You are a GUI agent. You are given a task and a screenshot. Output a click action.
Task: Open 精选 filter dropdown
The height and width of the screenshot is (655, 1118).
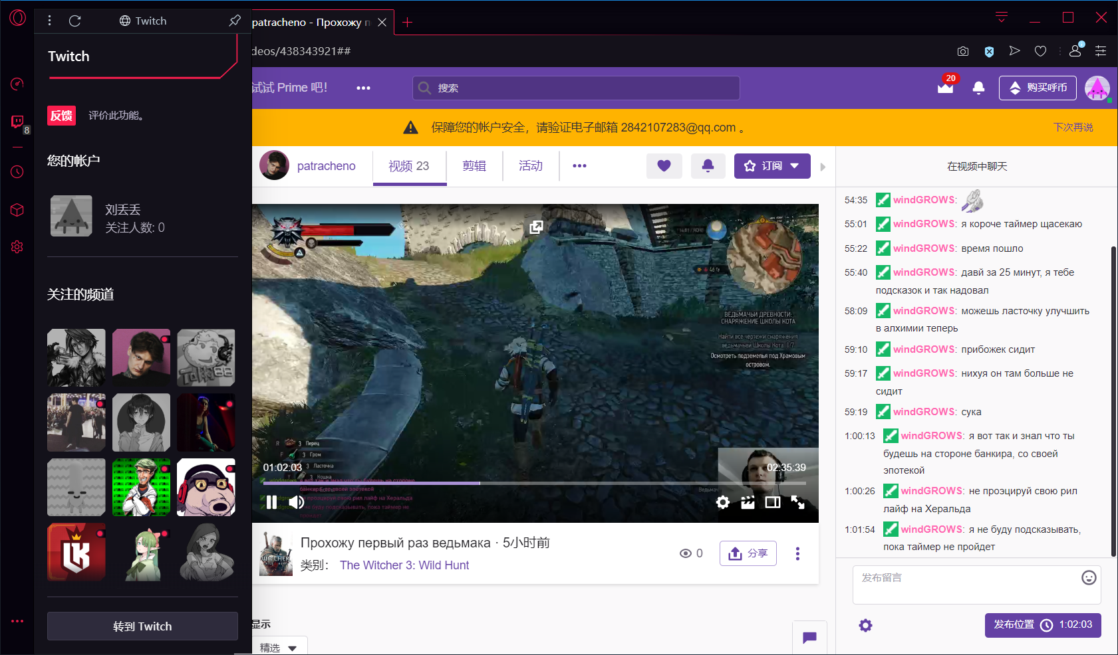[x=280, y=647]
